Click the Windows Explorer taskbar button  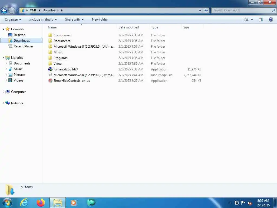(58, 203)
